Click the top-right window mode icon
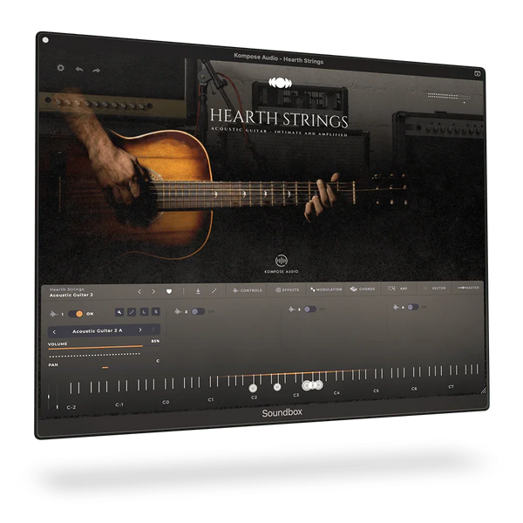Screen dimensions: 523x523 pyautogui.click(x=478, y=74)
